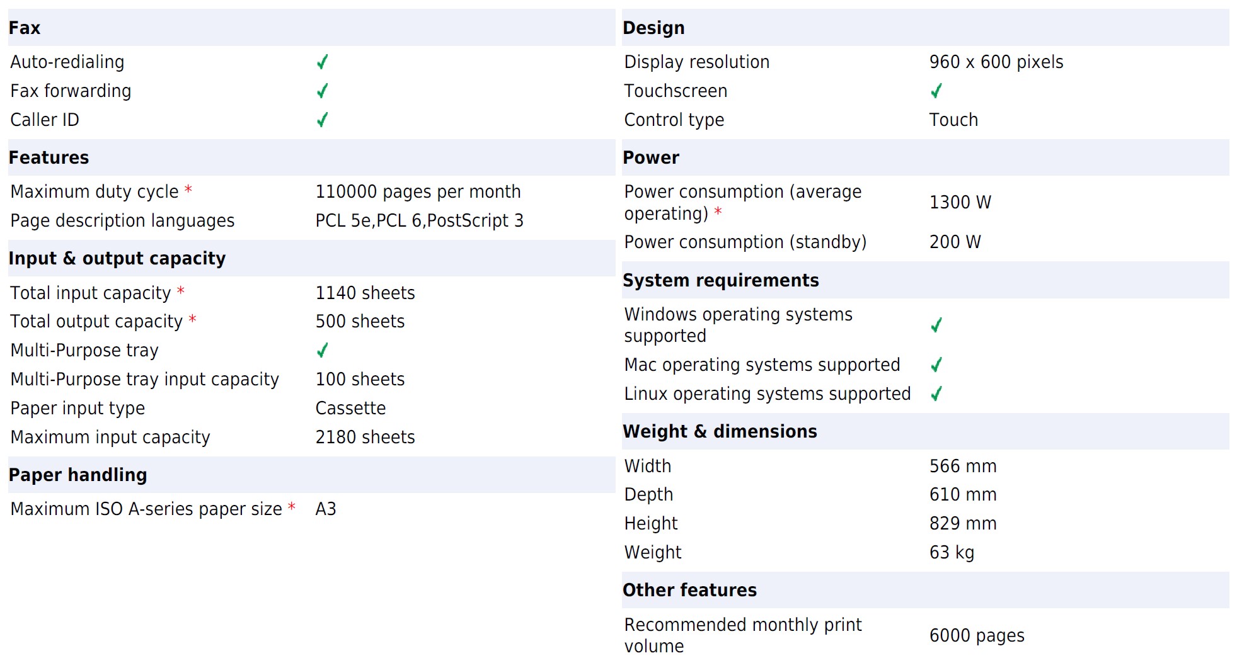
Task: Click Windows operating systems supported checkmark
Action: coord(936,325)
